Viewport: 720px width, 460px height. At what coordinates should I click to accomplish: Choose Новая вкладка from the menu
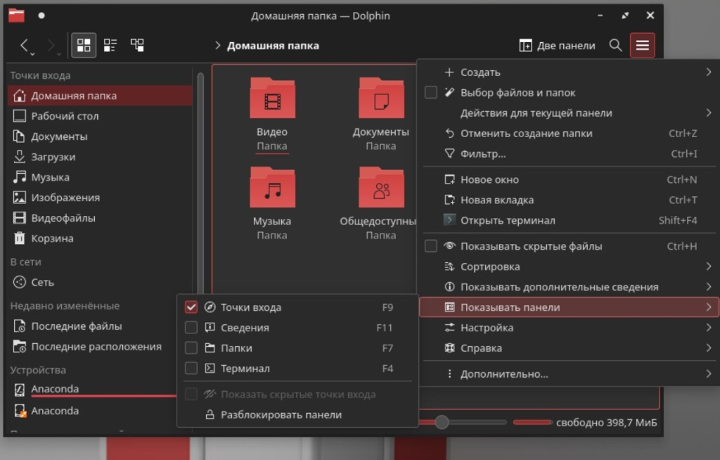[496, 200]
